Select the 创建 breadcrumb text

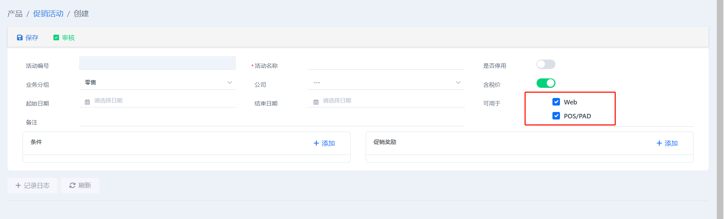[81, 14]
